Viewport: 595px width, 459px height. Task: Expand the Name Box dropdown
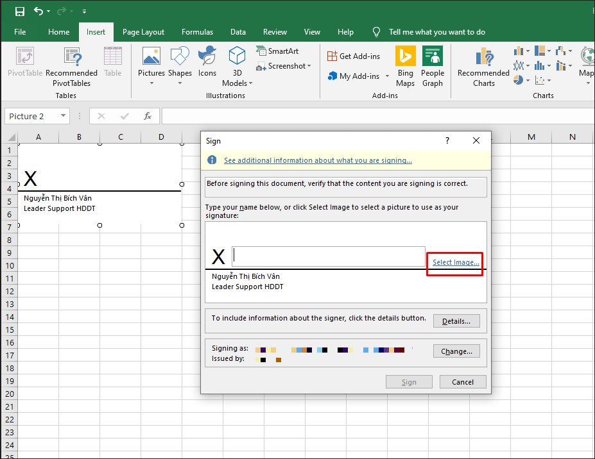pyautogui.click(x=63, y=116)
